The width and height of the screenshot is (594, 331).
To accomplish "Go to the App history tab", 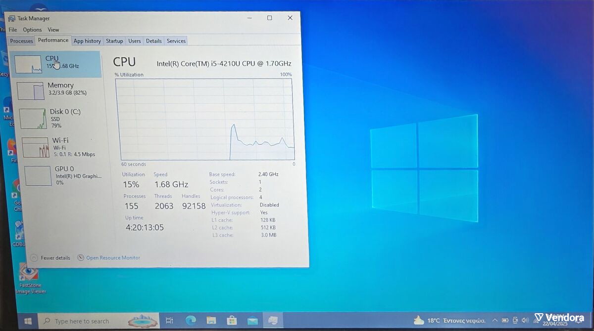I will (87, 41).
